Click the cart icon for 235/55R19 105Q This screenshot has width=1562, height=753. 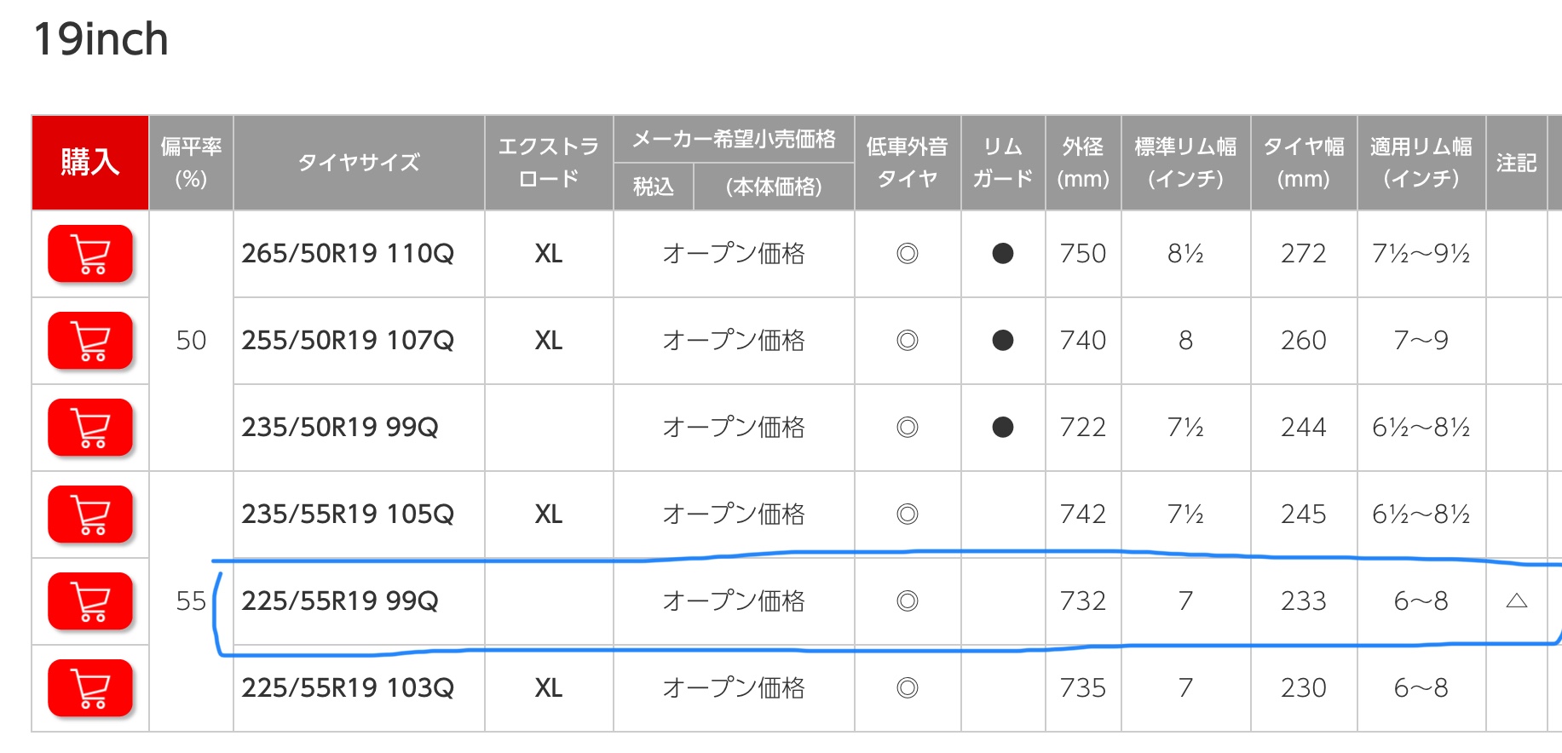90,514
